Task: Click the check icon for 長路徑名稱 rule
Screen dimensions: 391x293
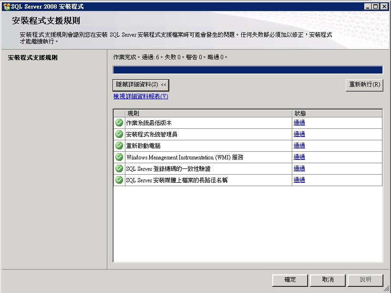Action: point(119,180)
